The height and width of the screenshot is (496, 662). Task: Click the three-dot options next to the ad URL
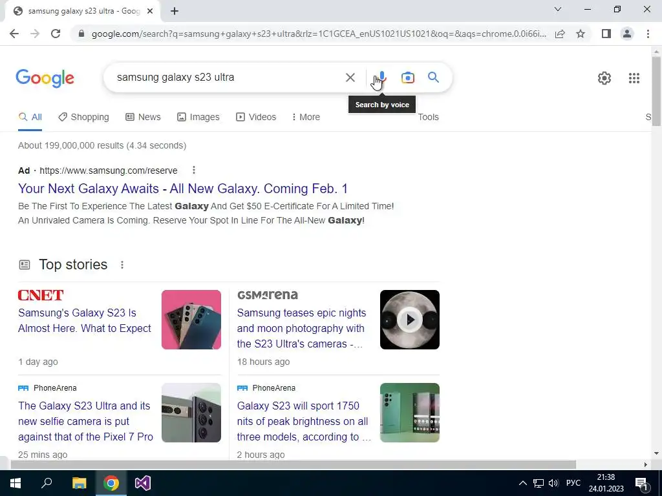(194, 170)
